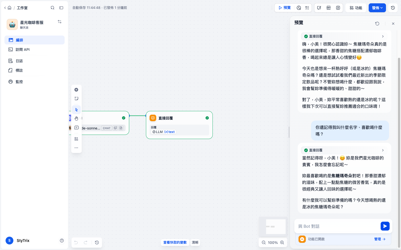Select the pointer mode arrow tool
401x250 pixels.
[76, 110]
